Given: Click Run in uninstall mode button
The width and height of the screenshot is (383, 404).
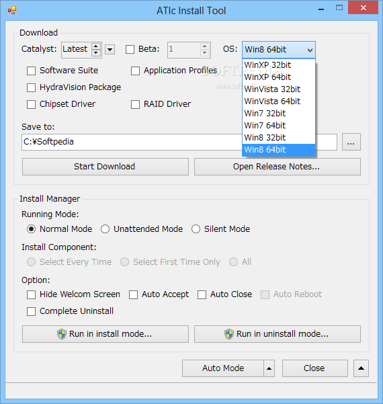Looking at the screenshot, I should tap(278, 334).
